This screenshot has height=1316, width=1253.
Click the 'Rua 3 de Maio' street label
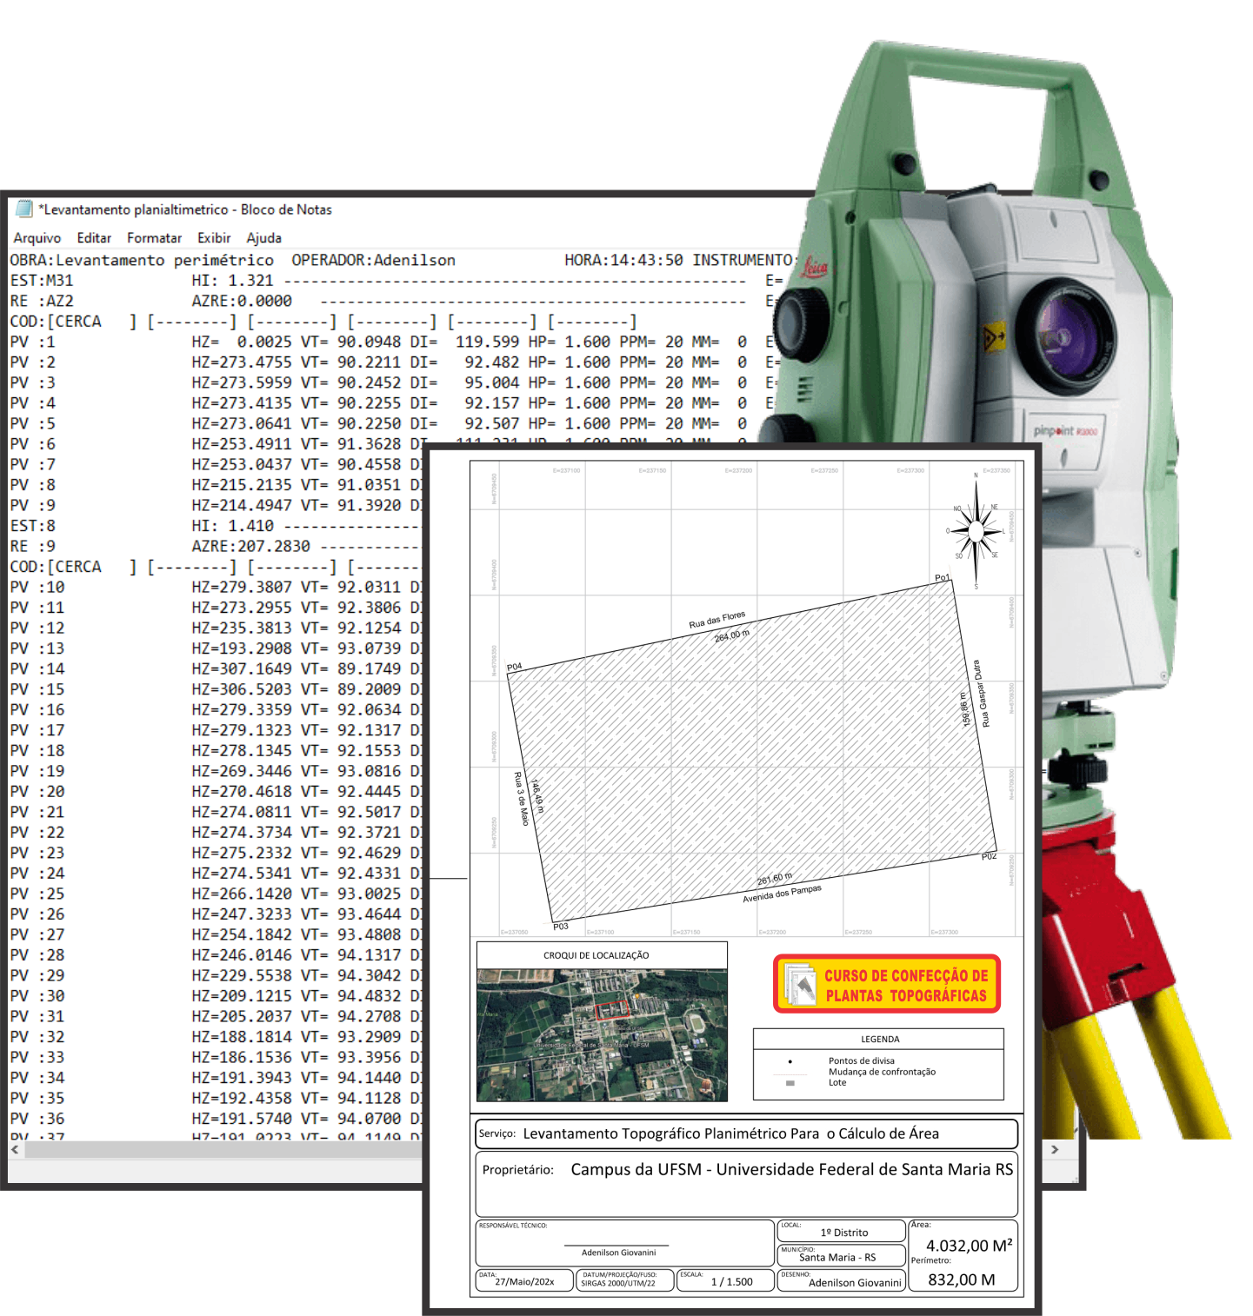pyautogui.click(x=522, y=799)
